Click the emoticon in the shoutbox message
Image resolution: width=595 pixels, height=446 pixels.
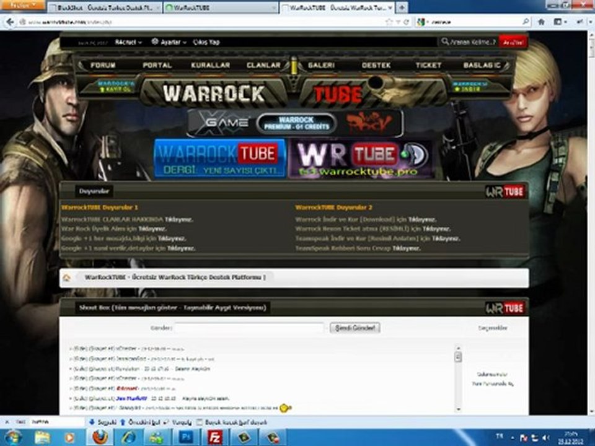pyautogui.click(x=285, y=408)
